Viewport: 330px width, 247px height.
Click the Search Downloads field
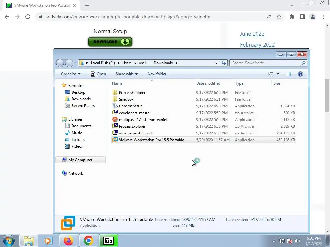click(266, 63)
